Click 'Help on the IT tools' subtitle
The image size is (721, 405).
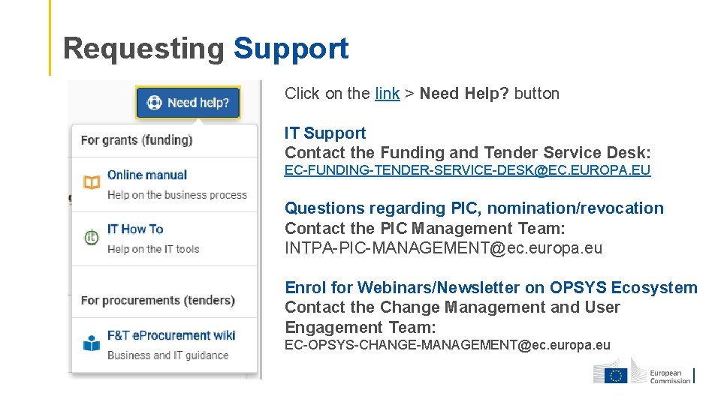[x=153, y=249]
